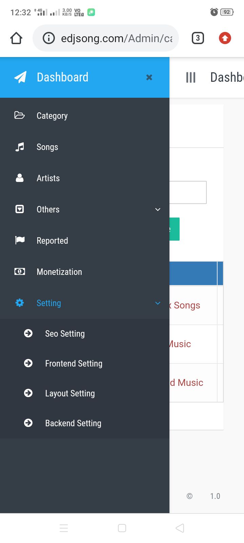Select Frontend Setting menu item
The height and width of the screenshot is (543, 244).
pos(74,363)
